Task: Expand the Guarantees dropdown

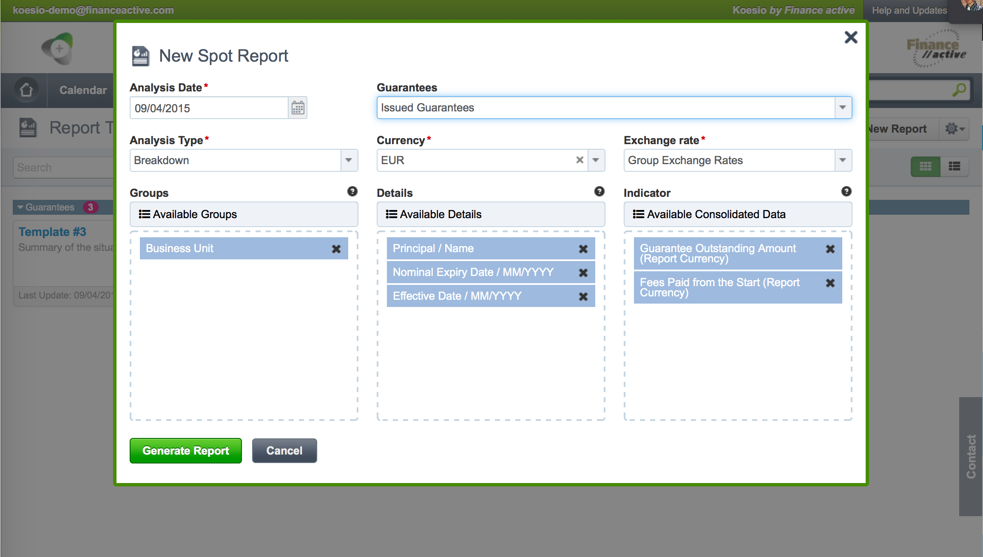Action: coord(843,108)
